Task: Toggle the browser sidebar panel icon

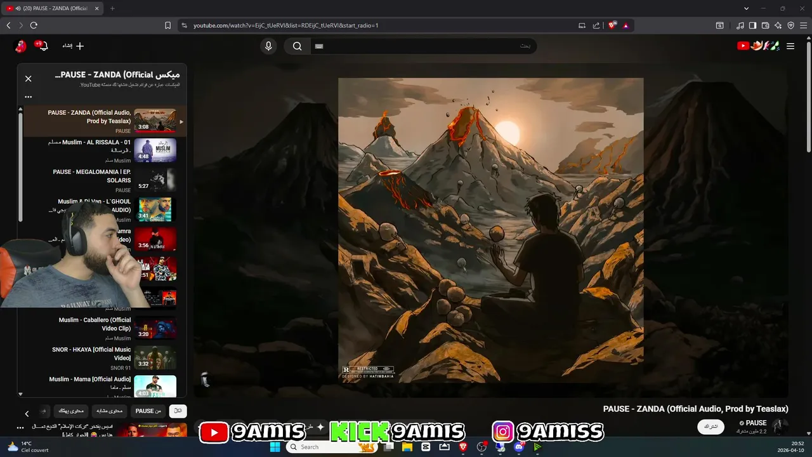Action: (752, 25)
